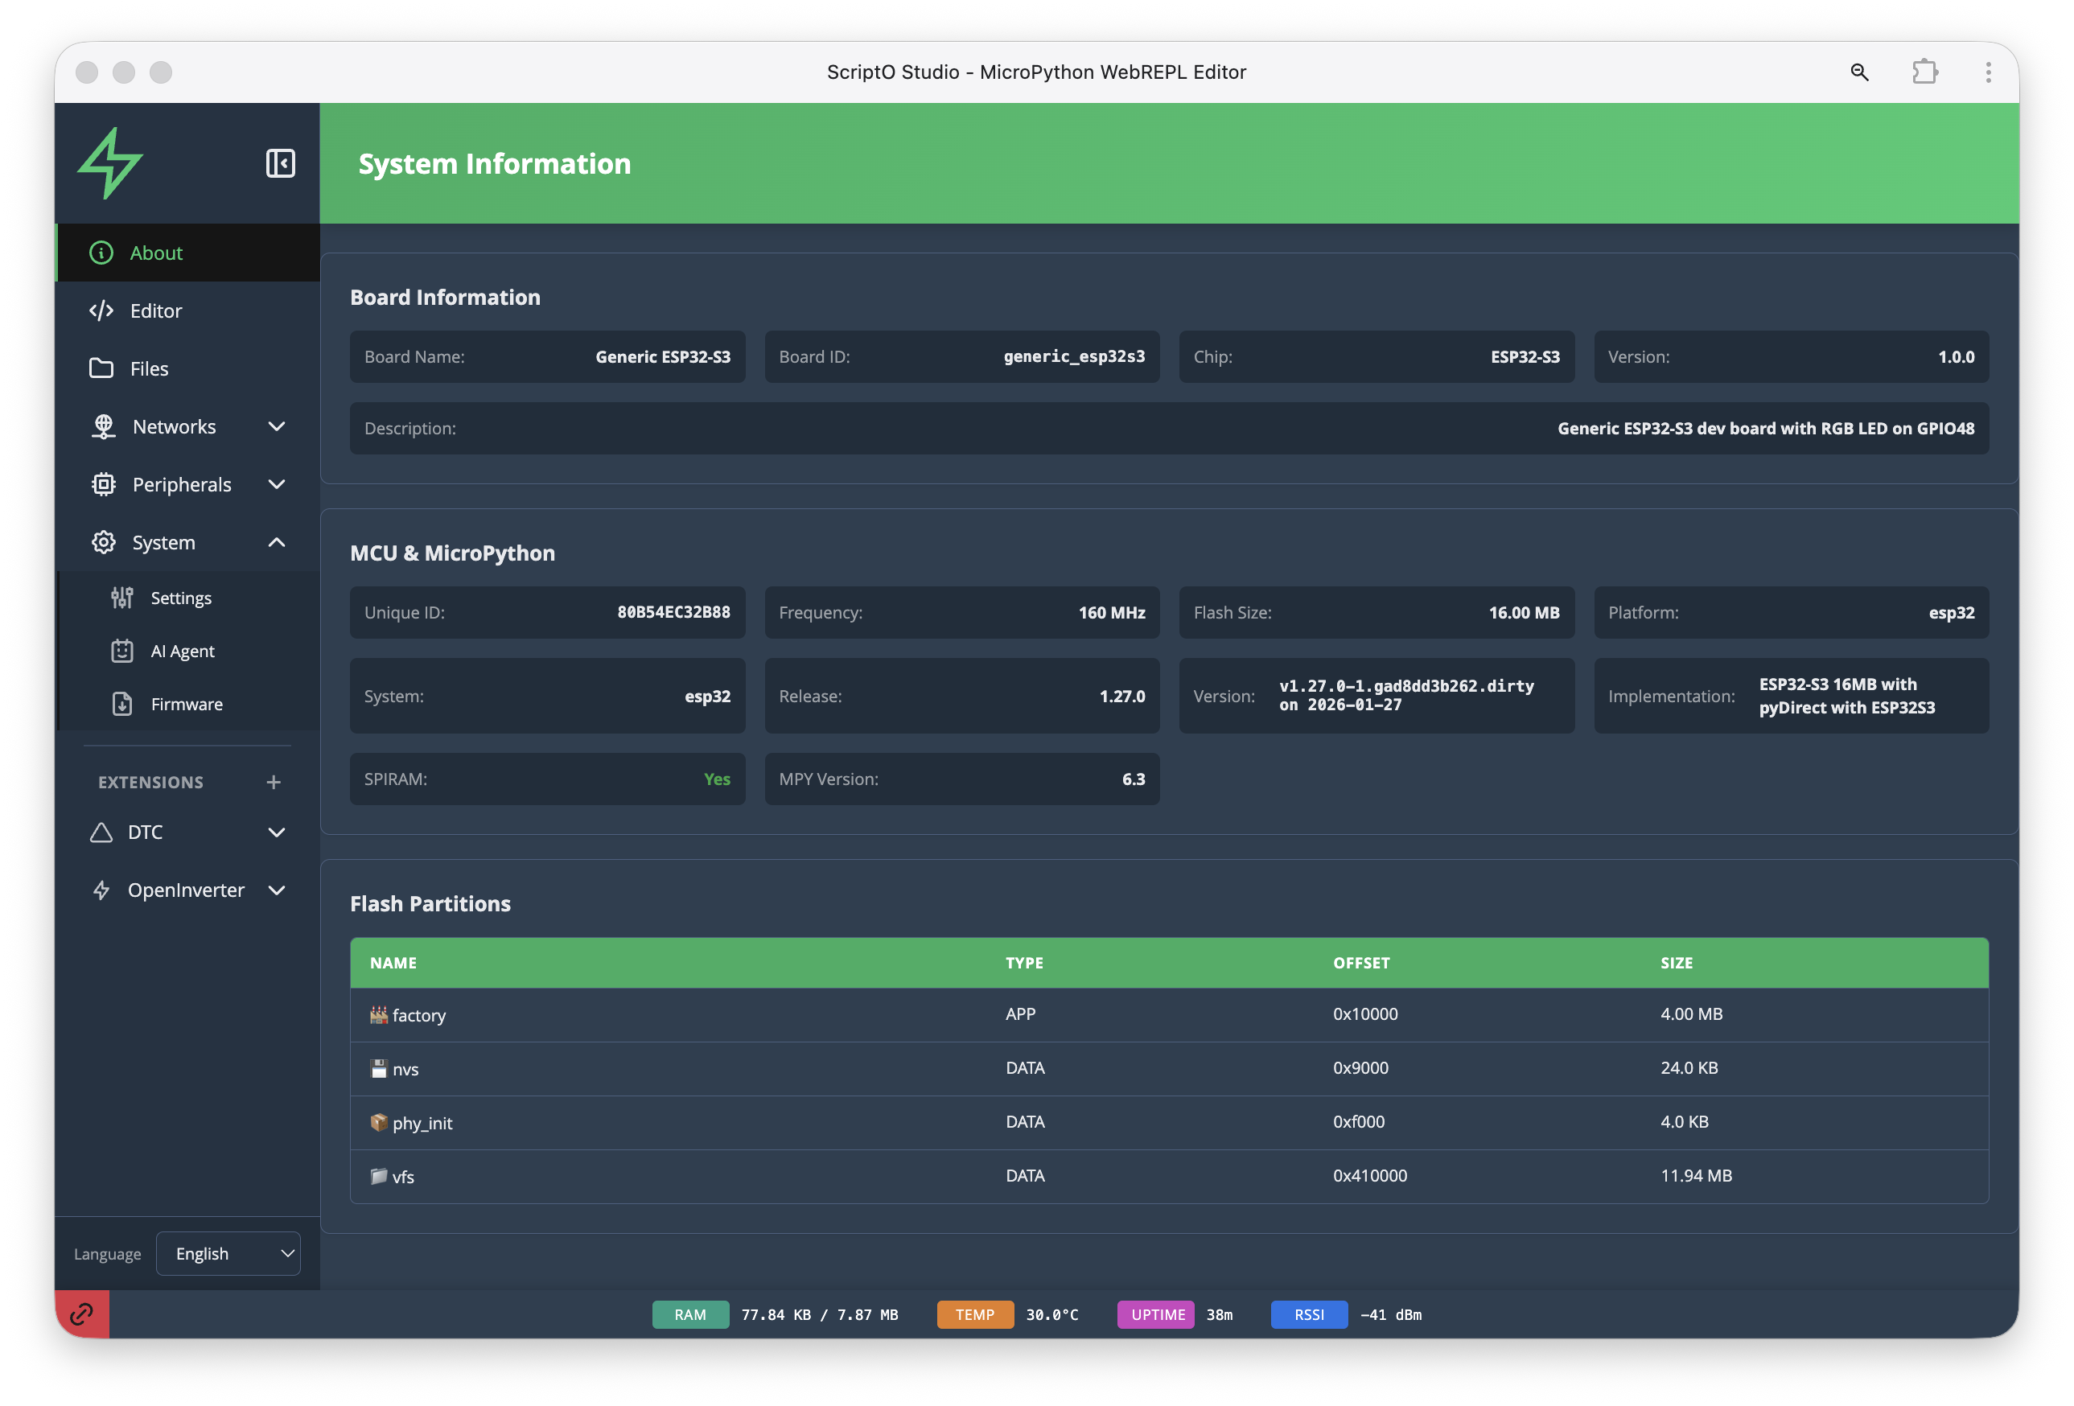Click the AI Agent robot icon
2074x1406 pixels.
pos(121,651)
